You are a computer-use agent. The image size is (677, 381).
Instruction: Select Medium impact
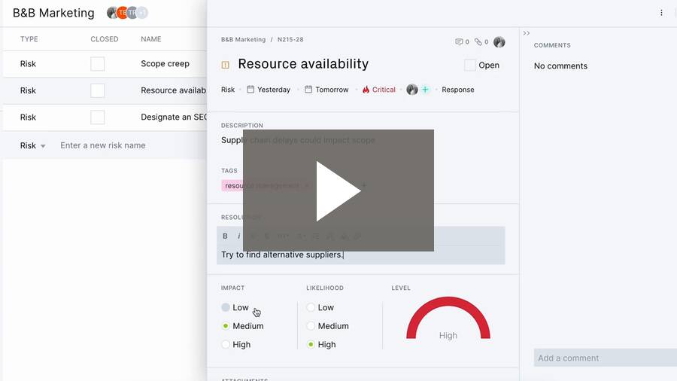(242, 326)
